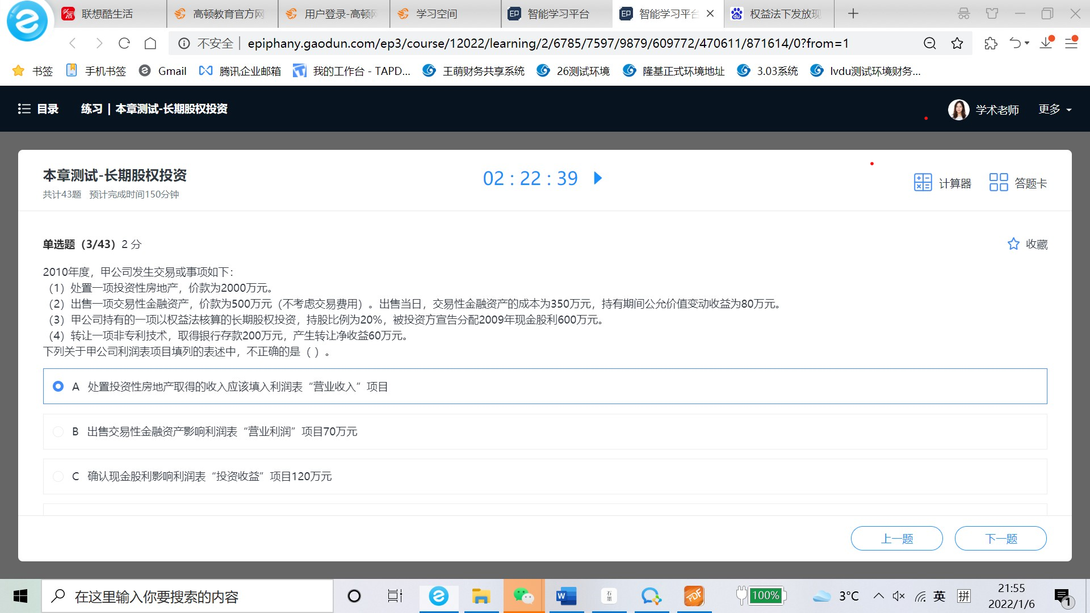Open the browser extensions puzzle icon
Image resolution: width=1090 pixels, height=613 pixels.
click(991, 43)
